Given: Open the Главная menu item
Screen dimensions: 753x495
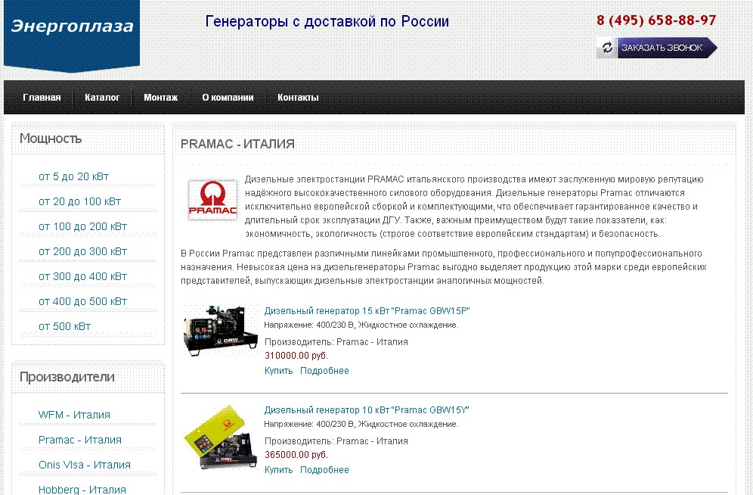Looking at the screenshot, I should (42, 97).
